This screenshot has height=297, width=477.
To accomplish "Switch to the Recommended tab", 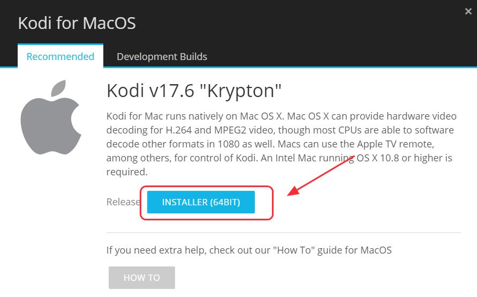I will click(60, 56).
